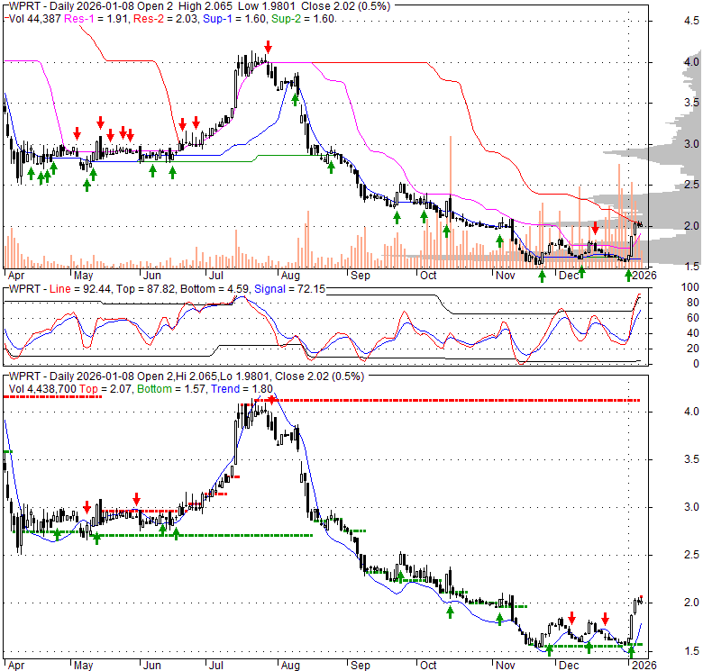Click the 'Sup-2 = 1.60' legend text
Screen dimensions: 703x671
point(303,19)
